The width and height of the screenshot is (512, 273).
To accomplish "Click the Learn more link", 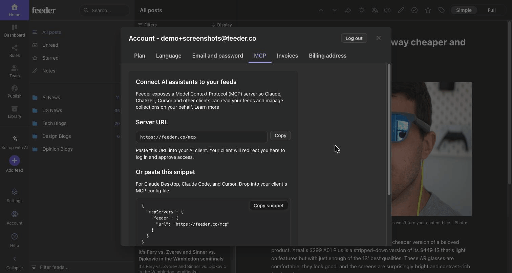I will (207, 107).
